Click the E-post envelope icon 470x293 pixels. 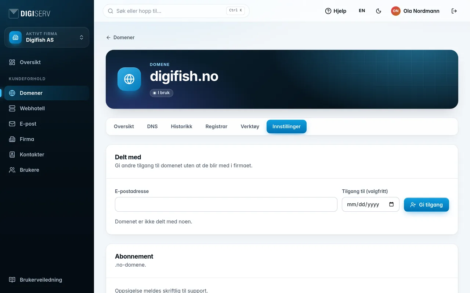pos(12,124)
